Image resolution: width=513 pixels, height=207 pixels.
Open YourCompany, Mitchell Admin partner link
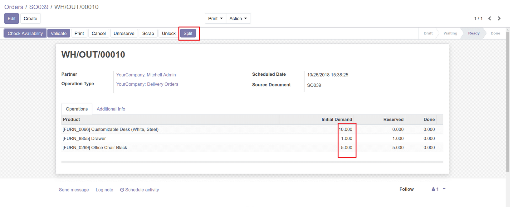coord(146,75)
